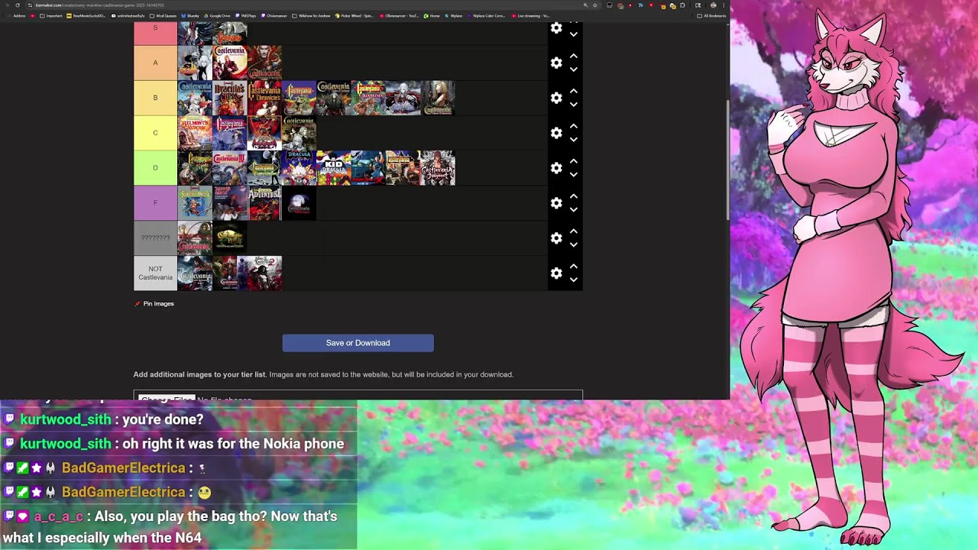Move NOT Castlevania row down
Screen dimensions: 978x550
574,280
